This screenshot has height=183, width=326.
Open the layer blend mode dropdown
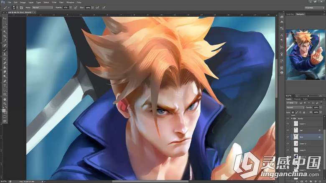click(295, 107)
